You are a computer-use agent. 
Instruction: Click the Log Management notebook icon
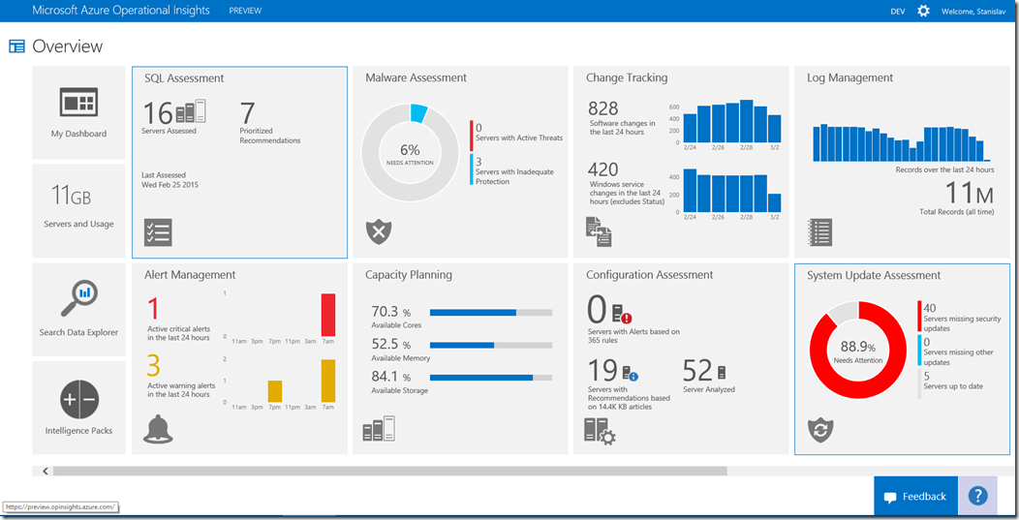820,232
